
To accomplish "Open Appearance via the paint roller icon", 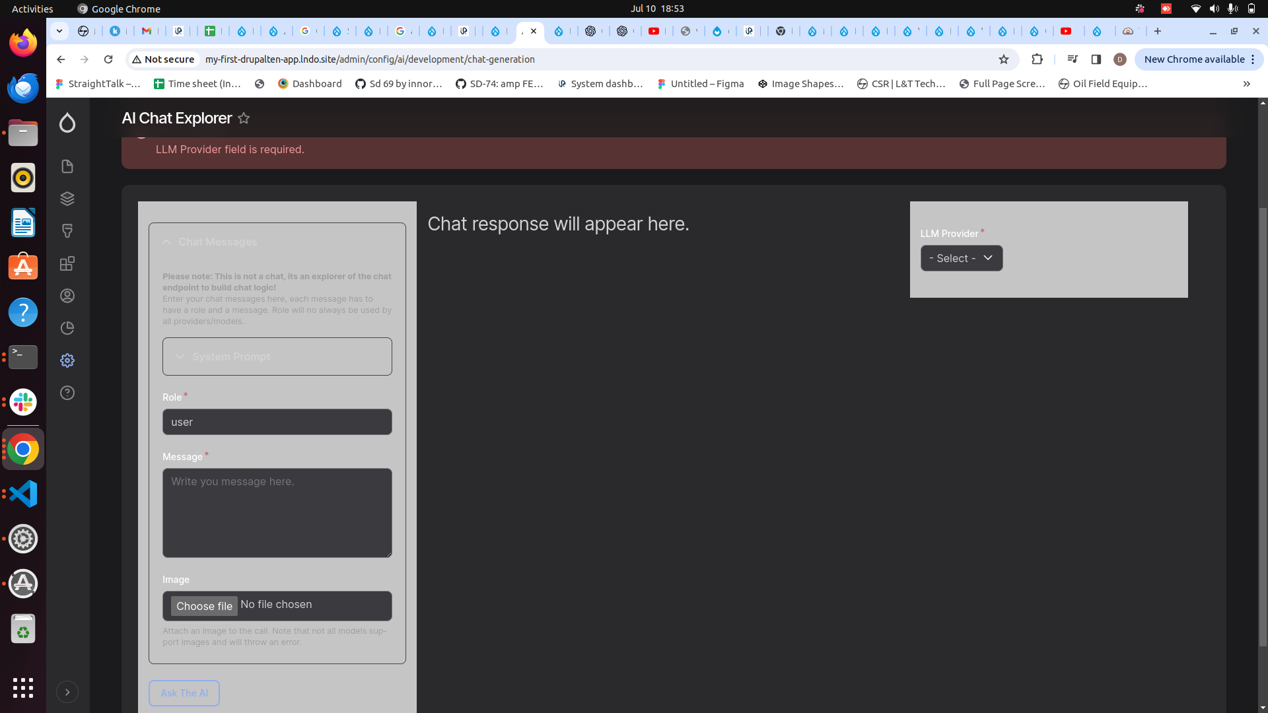I will click(x=67, y=230).
